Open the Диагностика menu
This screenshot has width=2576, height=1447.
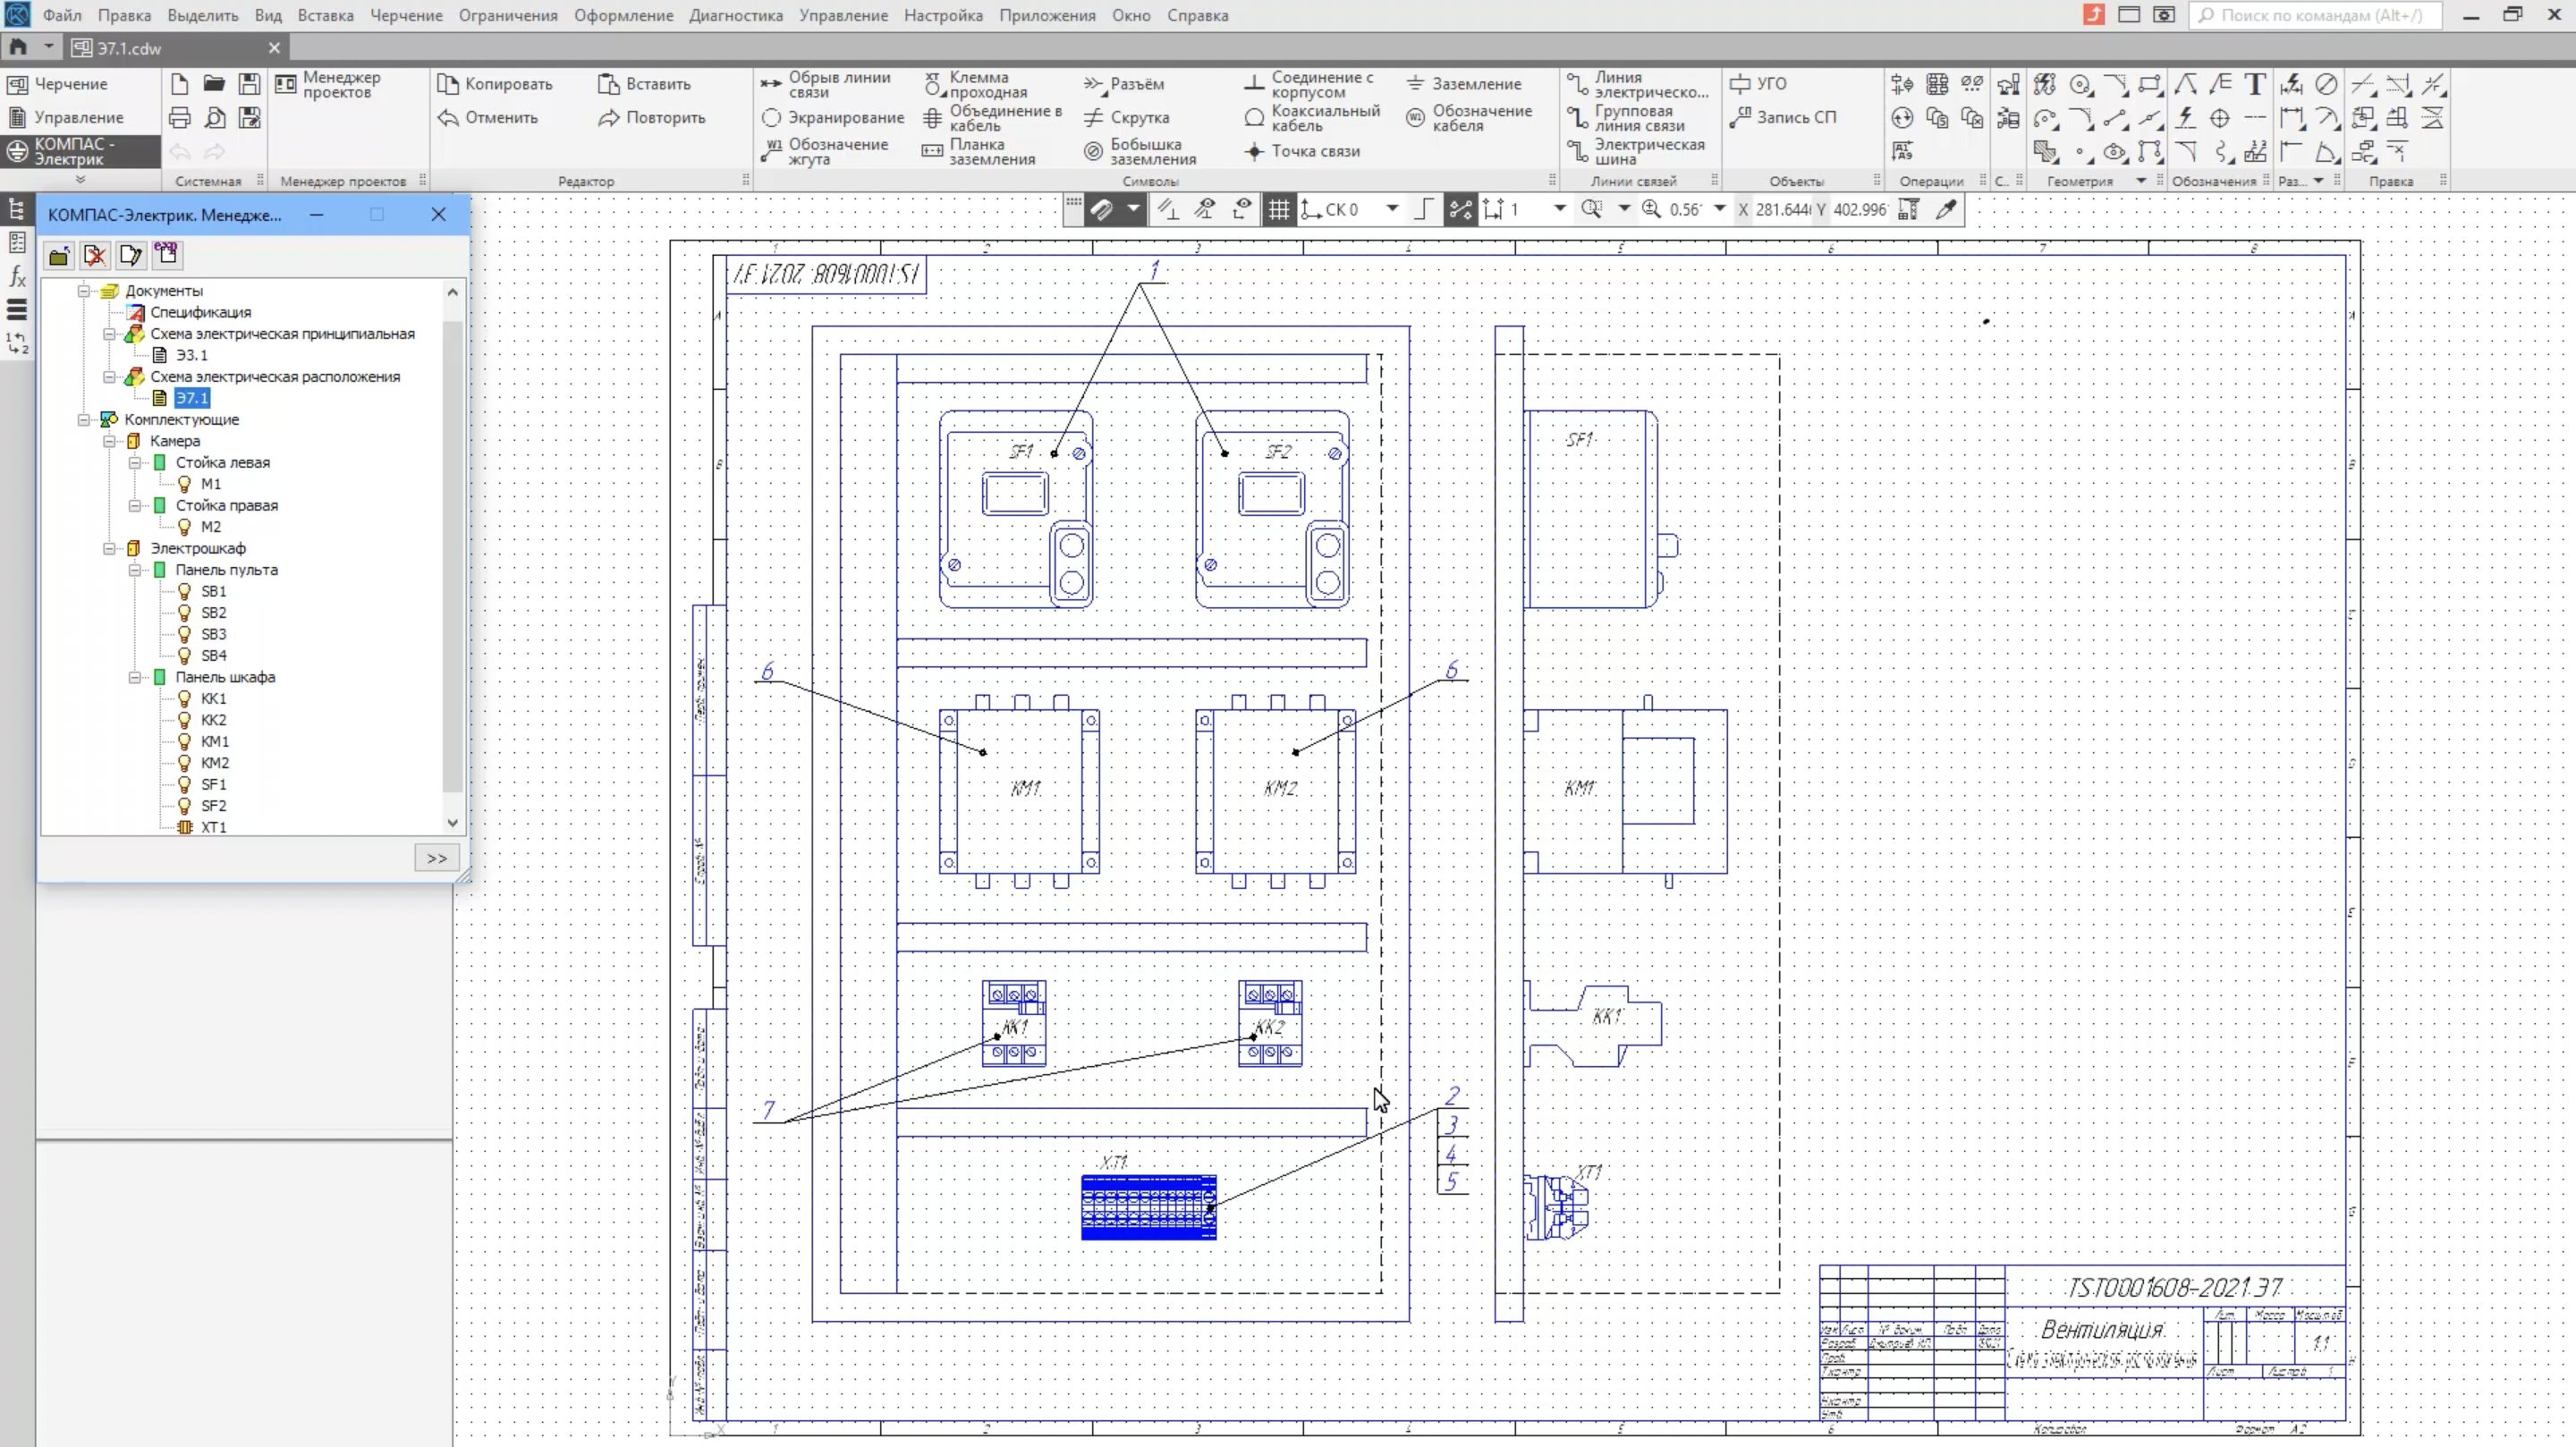pos(735,15)
